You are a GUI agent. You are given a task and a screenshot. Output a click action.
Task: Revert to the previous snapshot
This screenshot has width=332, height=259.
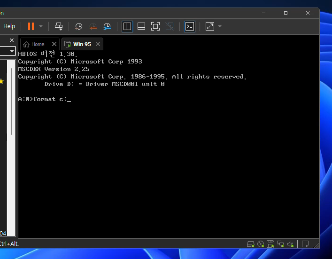point(93,26)
